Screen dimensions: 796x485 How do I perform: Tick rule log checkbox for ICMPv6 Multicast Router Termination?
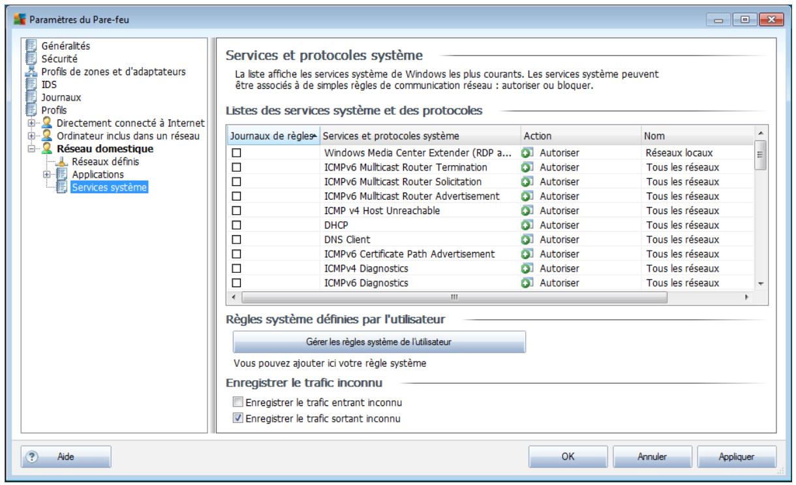237,167
